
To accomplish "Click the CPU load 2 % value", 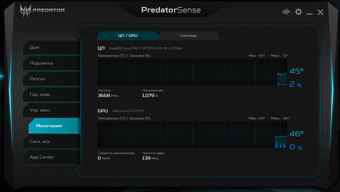I will [295, 84].
